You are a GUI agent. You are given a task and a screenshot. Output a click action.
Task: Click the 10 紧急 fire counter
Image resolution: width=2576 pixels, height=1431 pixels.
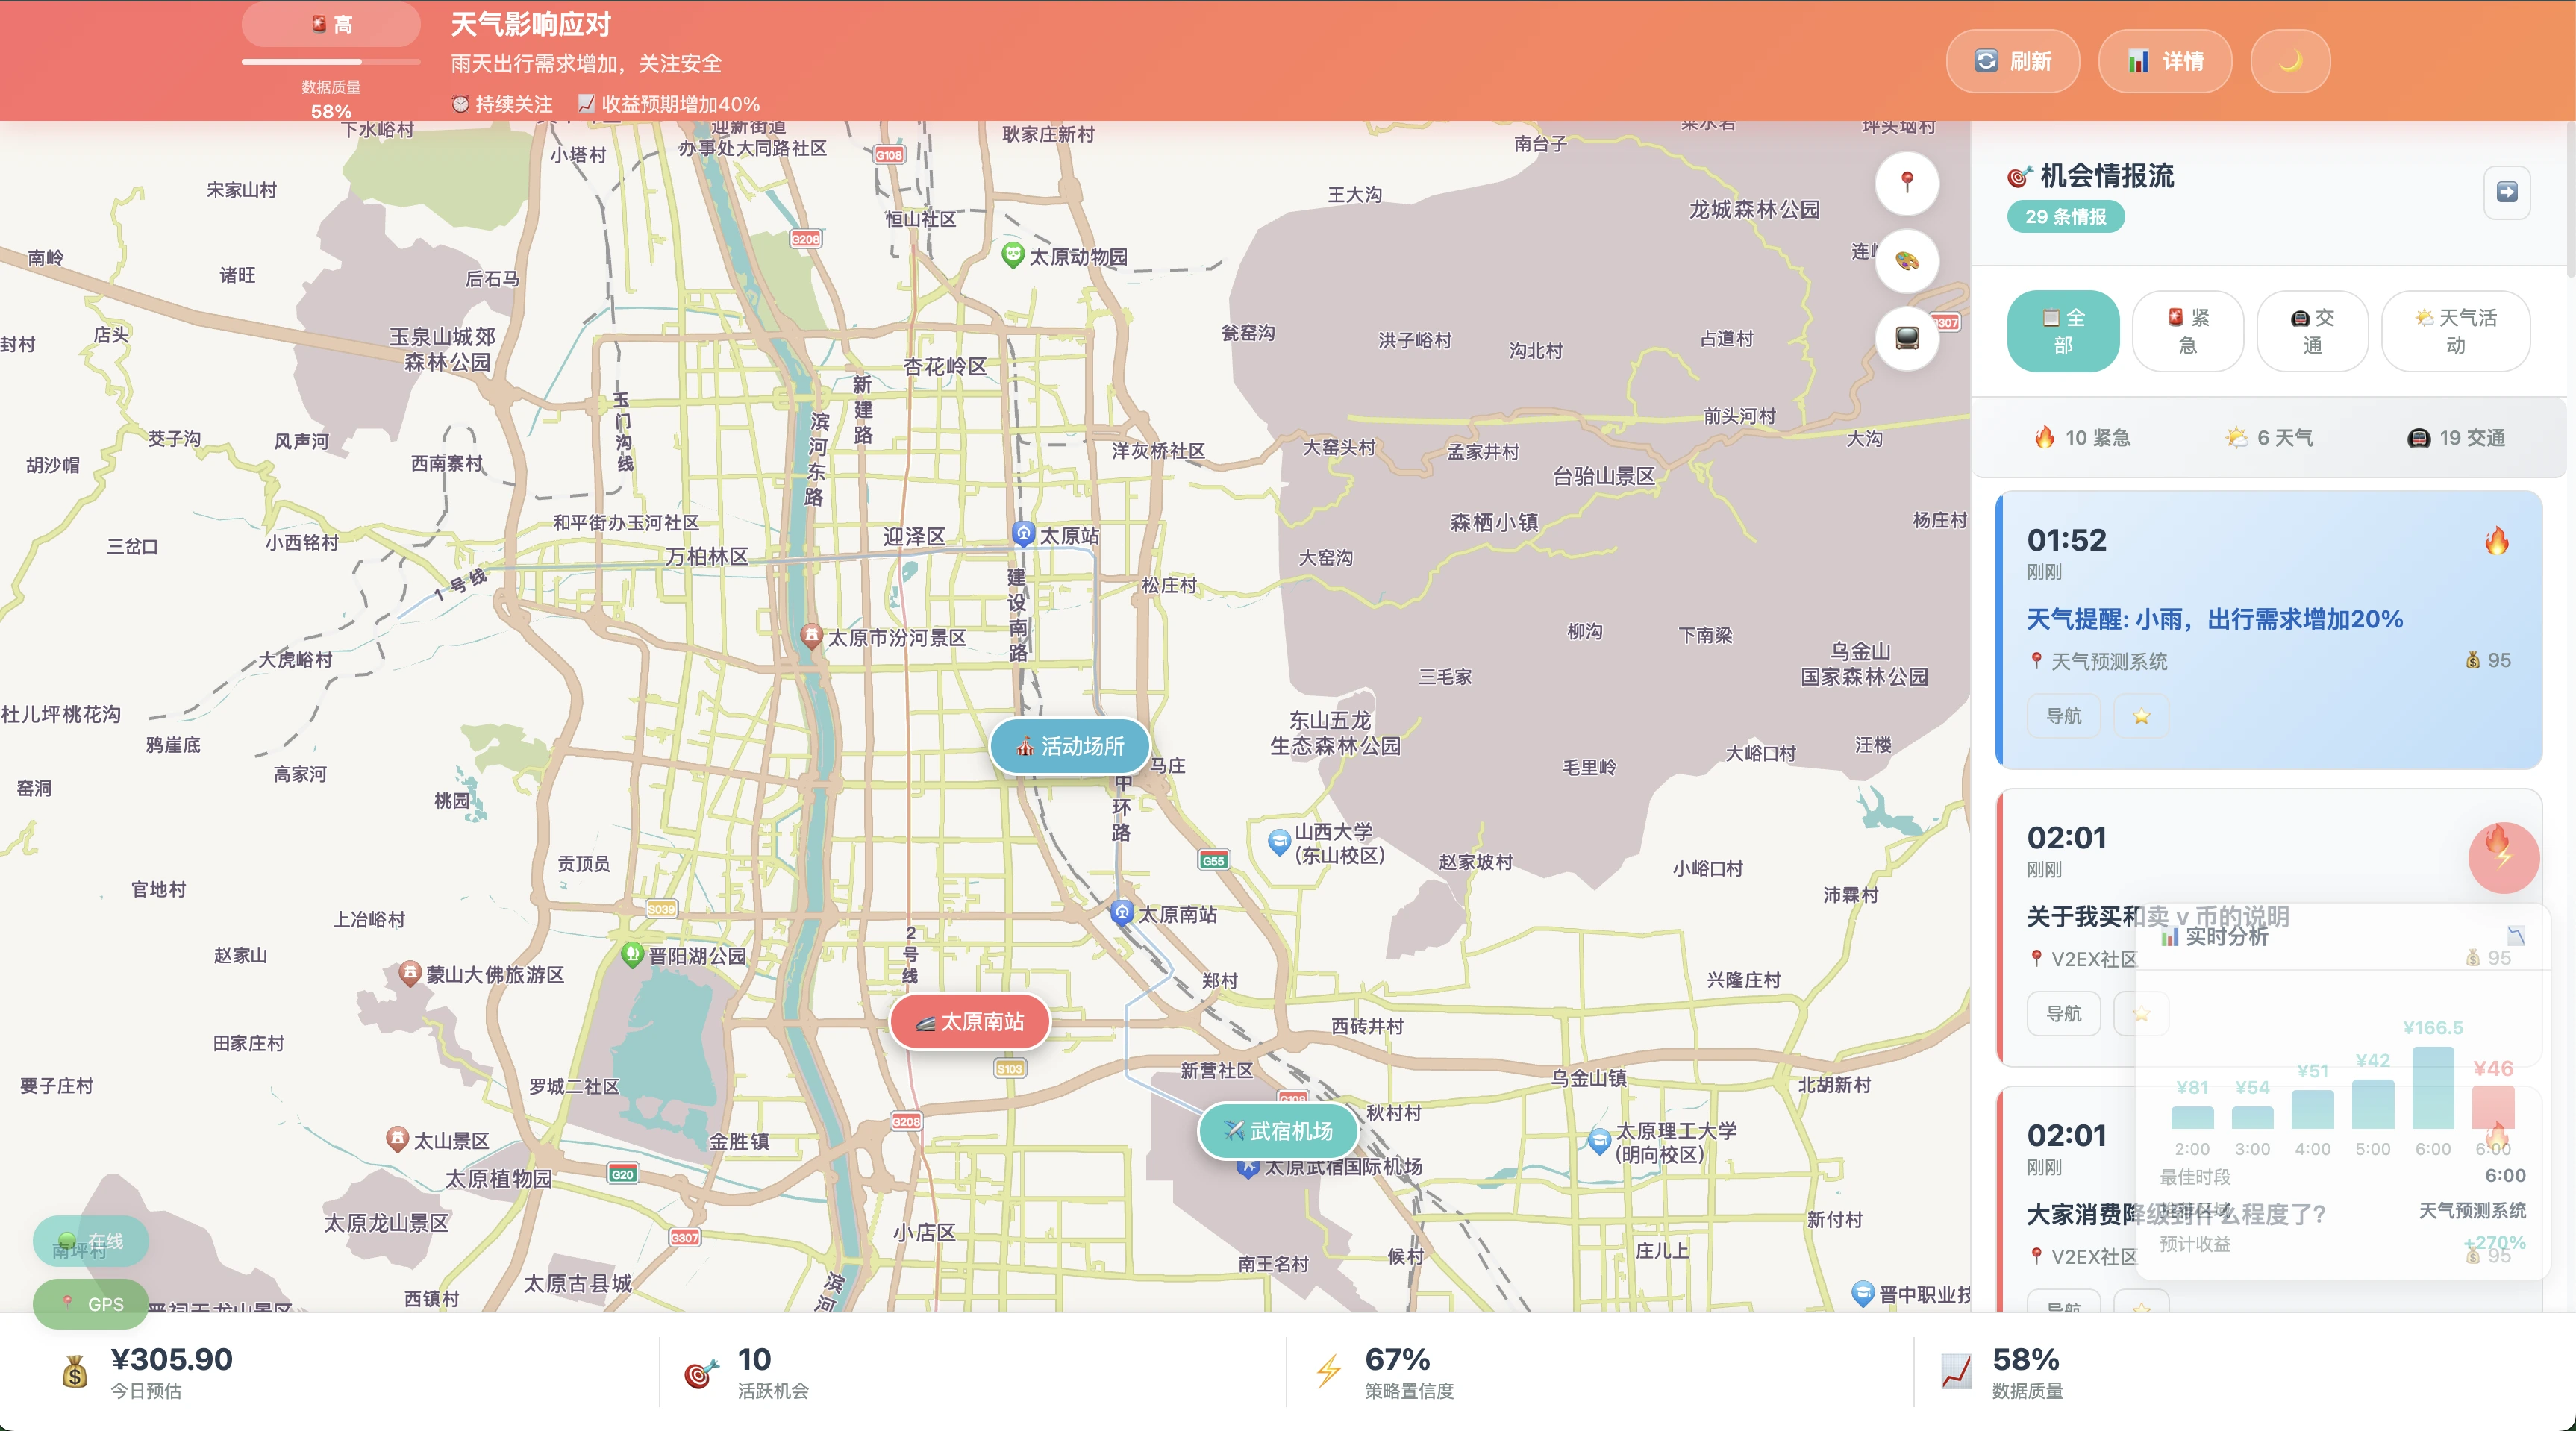click(x=2082, y=438)
